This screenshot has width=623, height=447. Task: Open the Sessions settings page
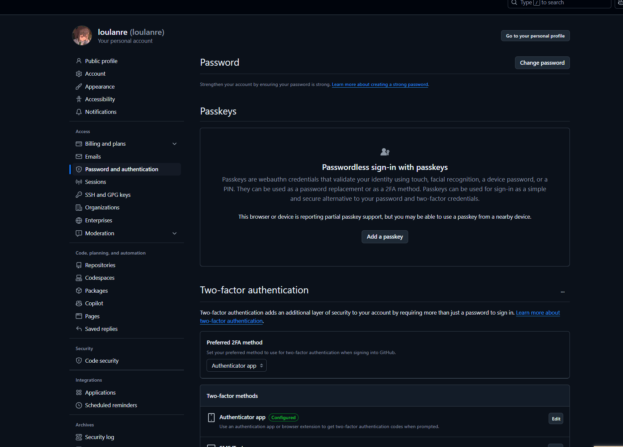[x=95, y=182]
